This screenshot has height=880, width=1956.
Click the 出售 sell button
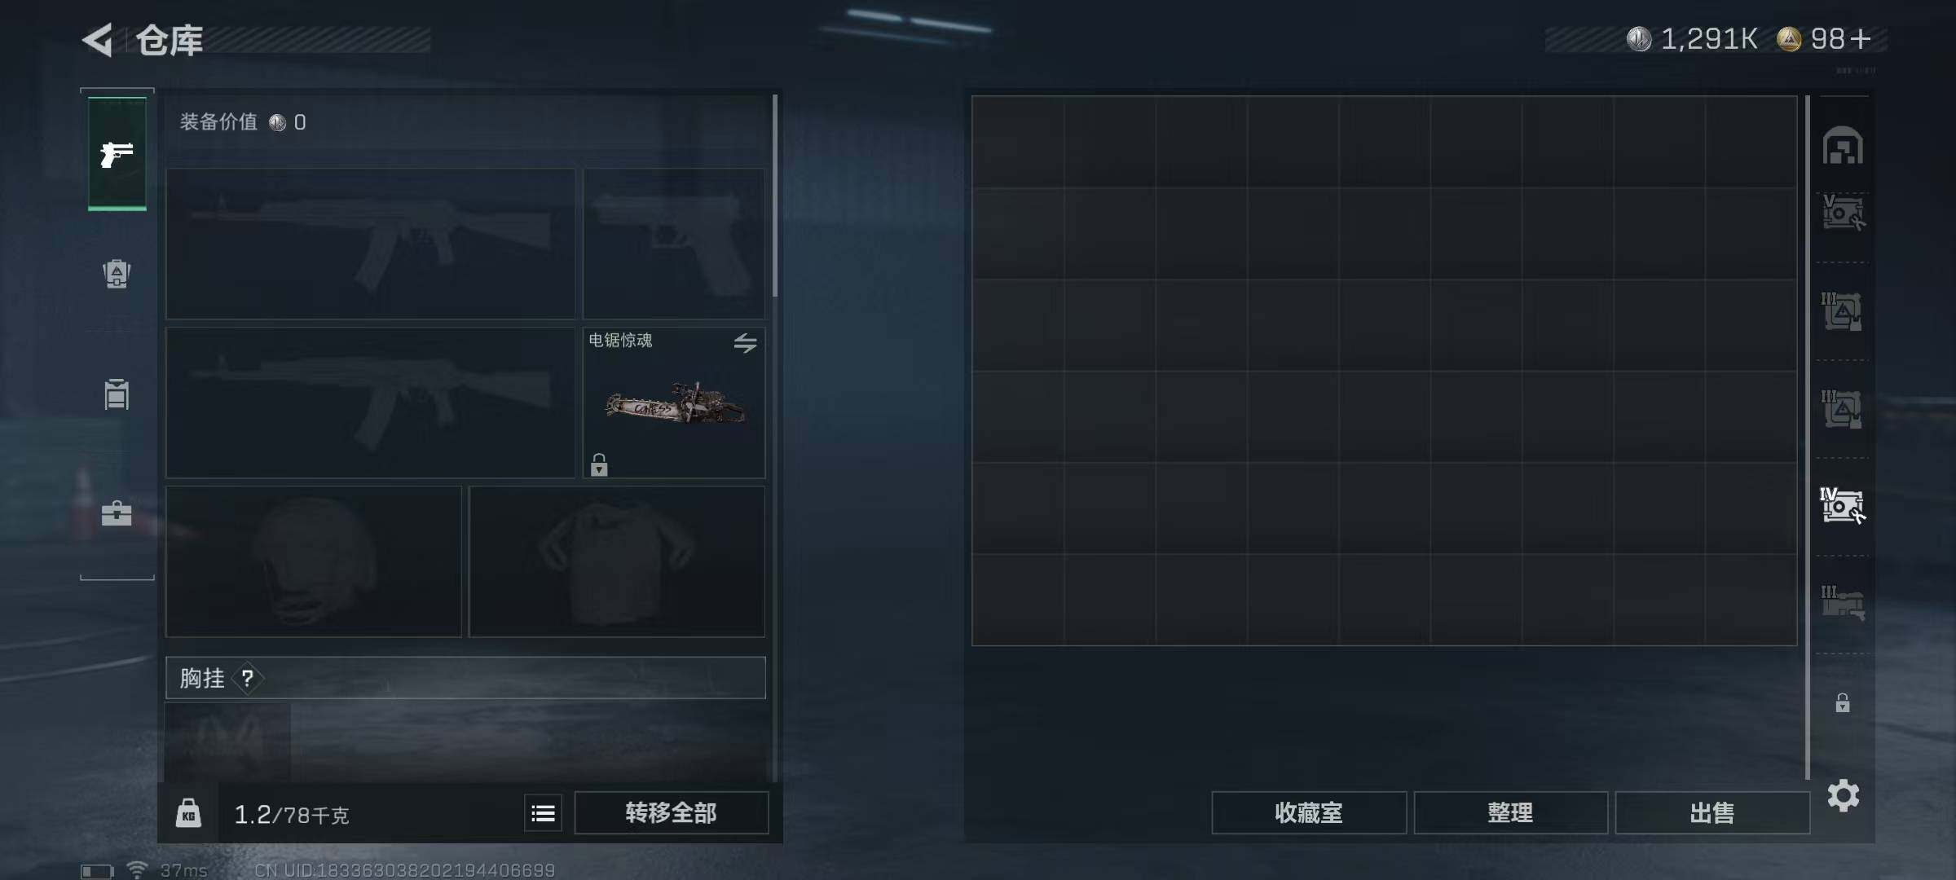1712,813
